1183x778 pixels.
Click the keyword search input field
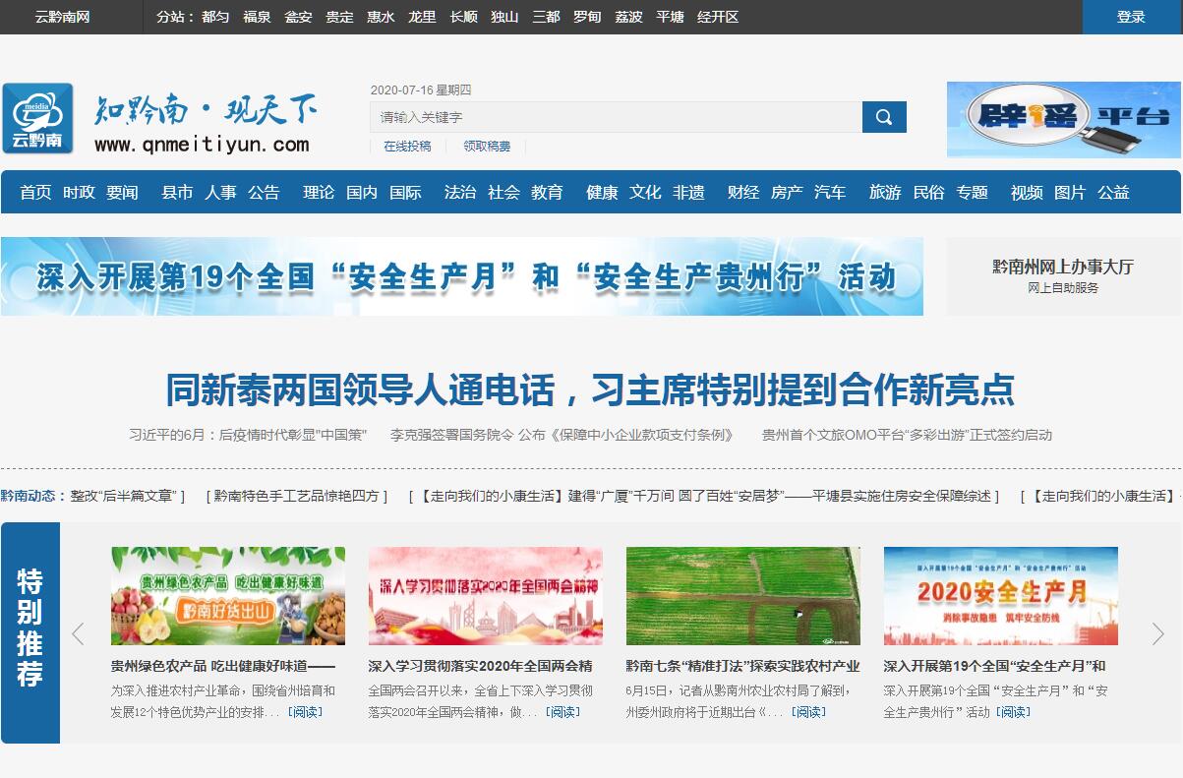[x=616, y=117]
